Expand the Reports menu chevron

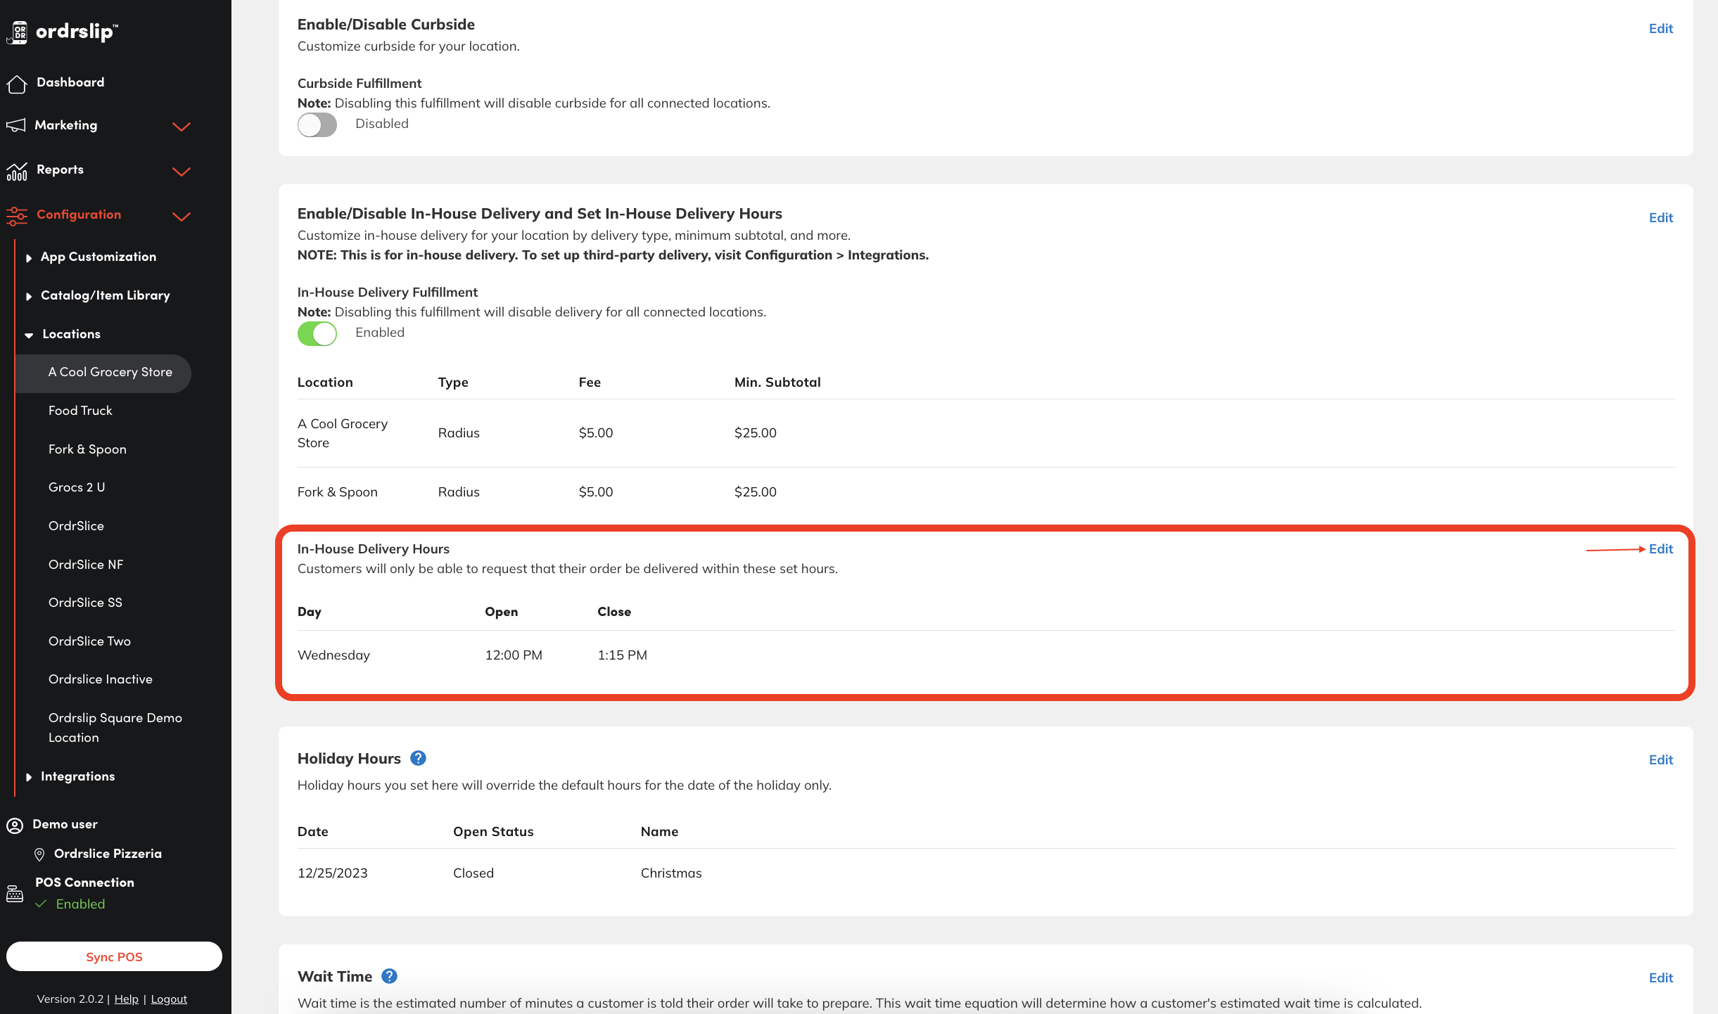click(x=182, y=172)
